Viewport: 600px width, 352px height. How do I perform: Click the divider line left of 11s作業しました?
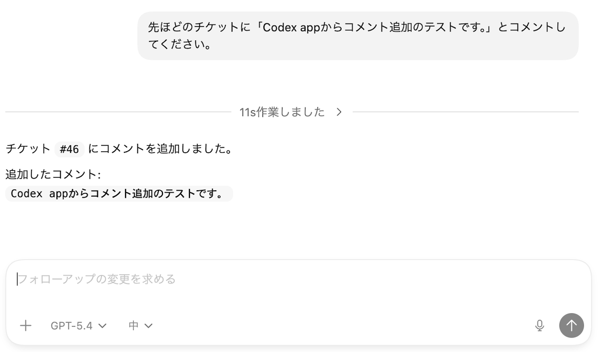pyautogui.click(x=120, y=112)
